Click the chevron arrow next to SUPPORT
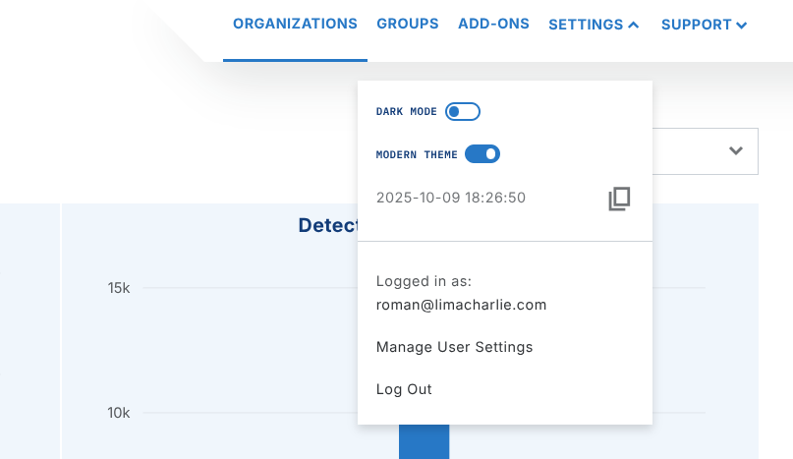Viewport: 793px width, 459px height. click(x=742, y=25)
